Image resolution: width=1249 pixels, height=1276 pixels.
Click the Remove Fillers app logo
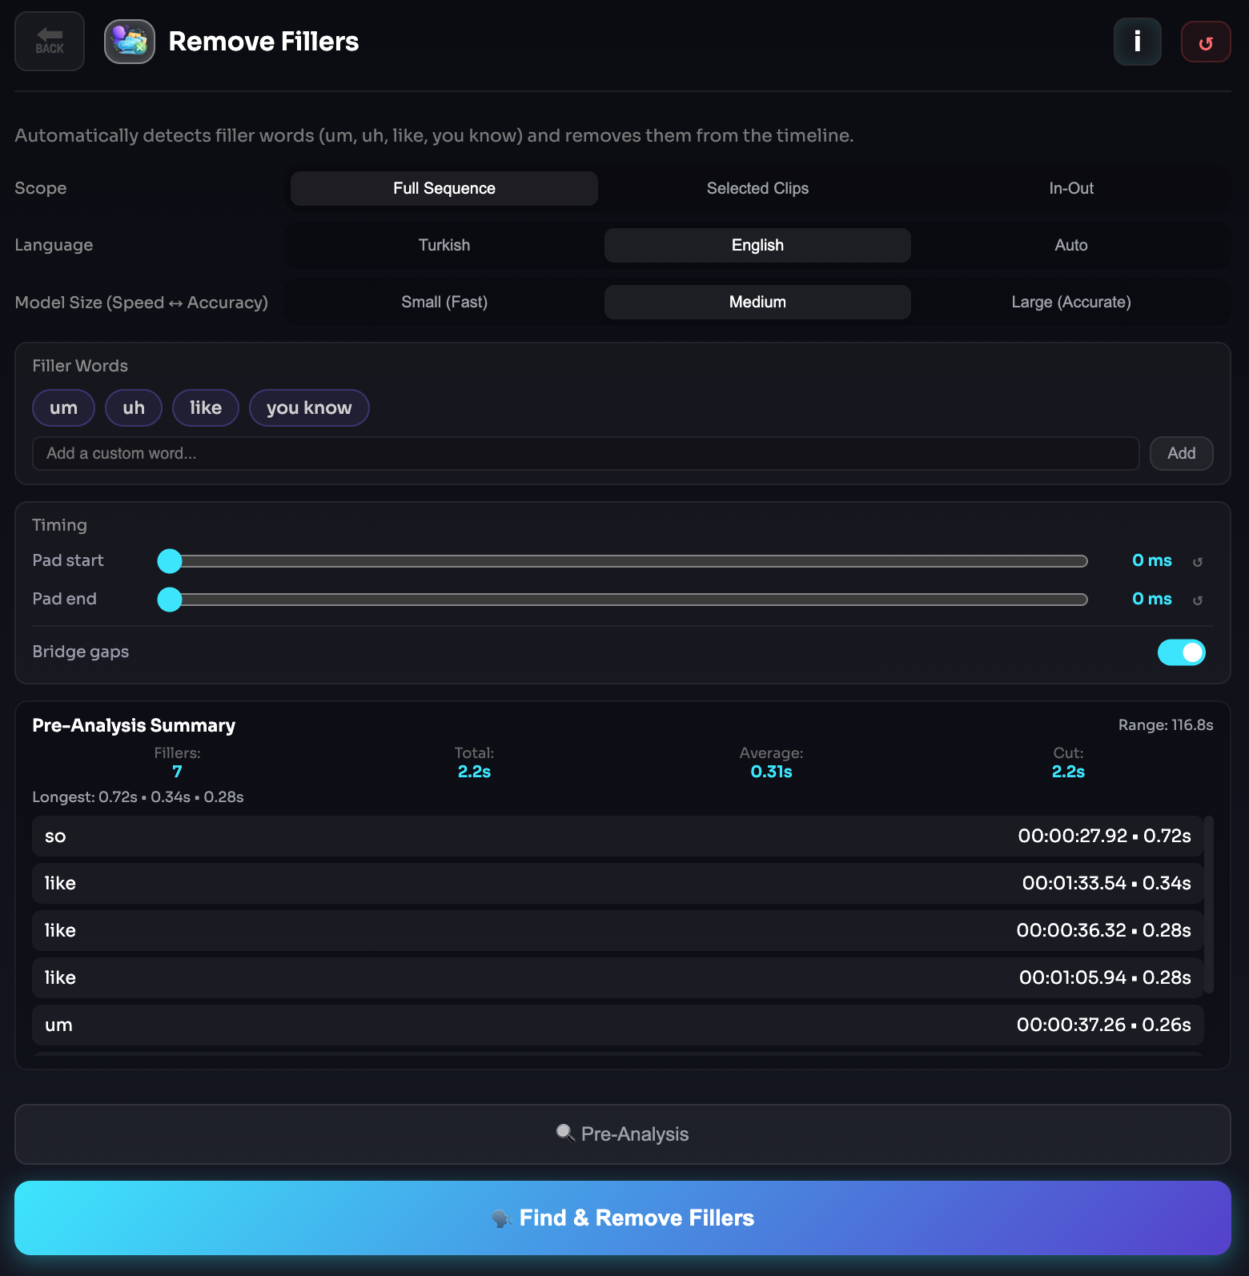(130, 42)
